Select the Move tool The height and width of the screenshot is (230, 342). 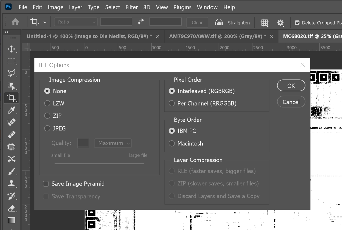[x=11, y=49]
